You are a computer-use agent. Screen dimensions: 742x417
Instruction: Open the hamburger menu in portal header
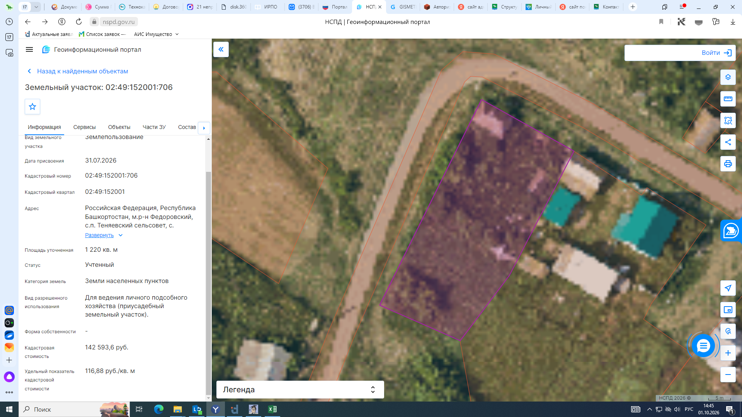tap(29, 49)
